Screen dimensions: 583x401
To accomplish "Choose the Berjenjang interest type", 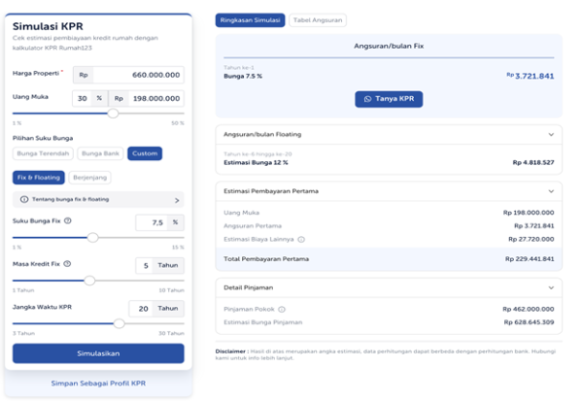I will (89, 177).
